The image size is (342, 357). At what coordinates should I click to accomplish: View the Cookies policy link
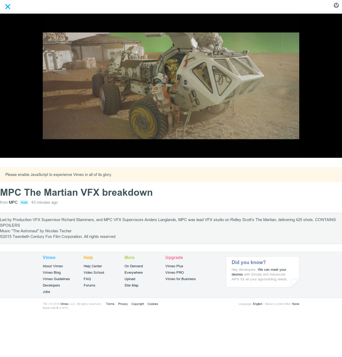(153, 304)
